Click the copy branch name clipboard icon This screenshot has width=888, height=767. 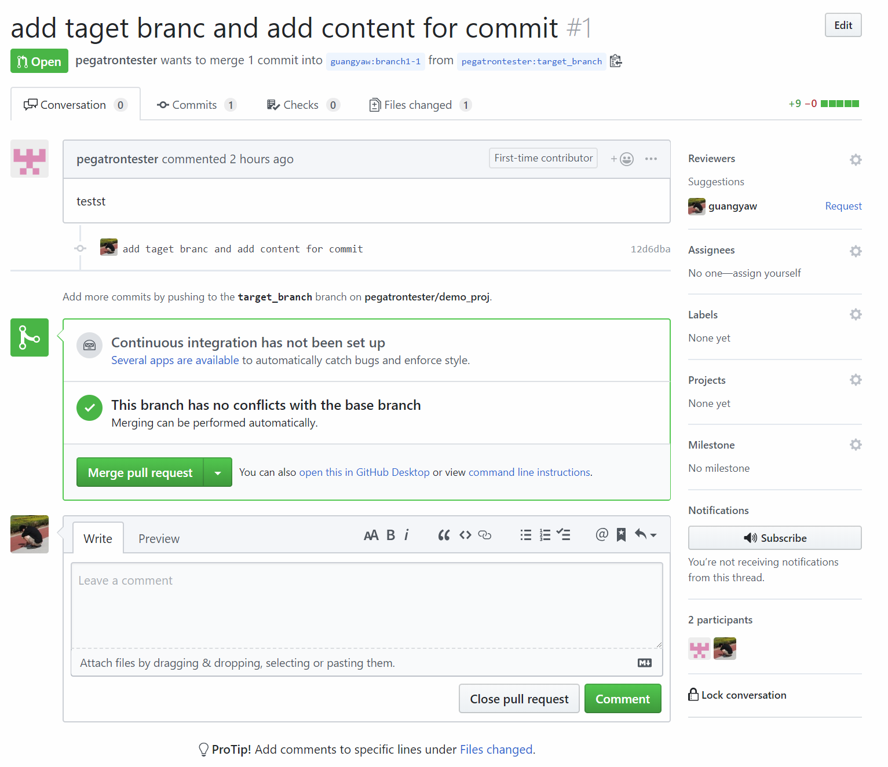(616, 61)
